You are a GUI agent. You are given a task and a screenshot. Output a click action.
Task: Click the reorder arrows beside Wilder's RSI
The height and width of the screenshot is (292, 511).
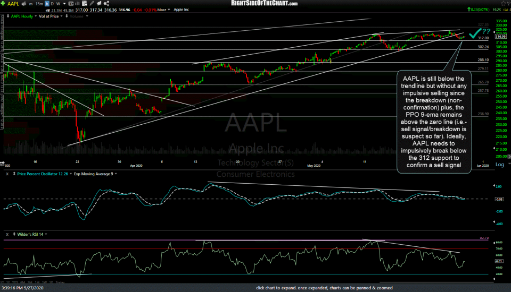[x=14, y=234]
